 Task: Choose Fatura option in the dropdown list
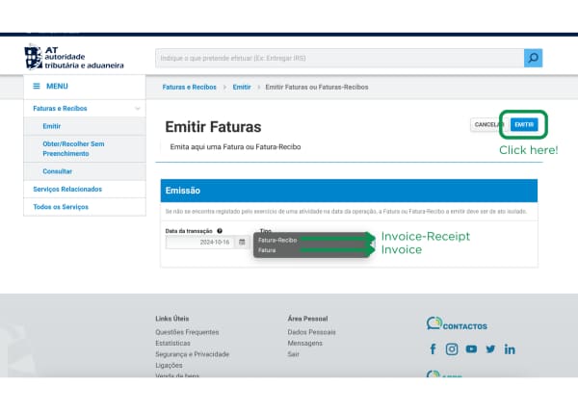point(267,250)
